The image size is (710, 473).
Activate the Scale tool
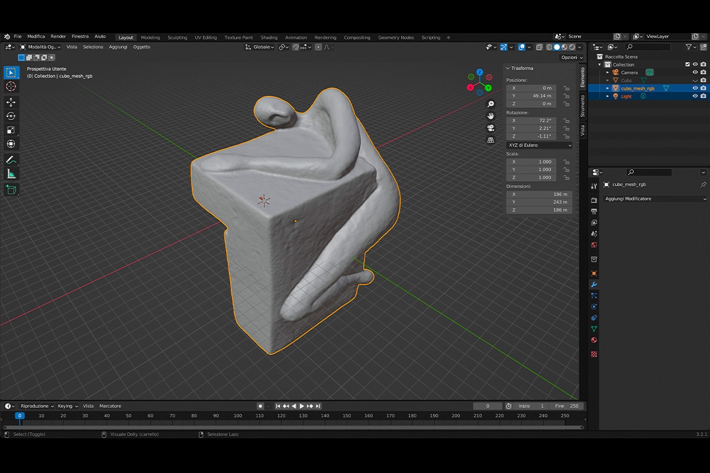pyautogui.click(x=11, y=130)
